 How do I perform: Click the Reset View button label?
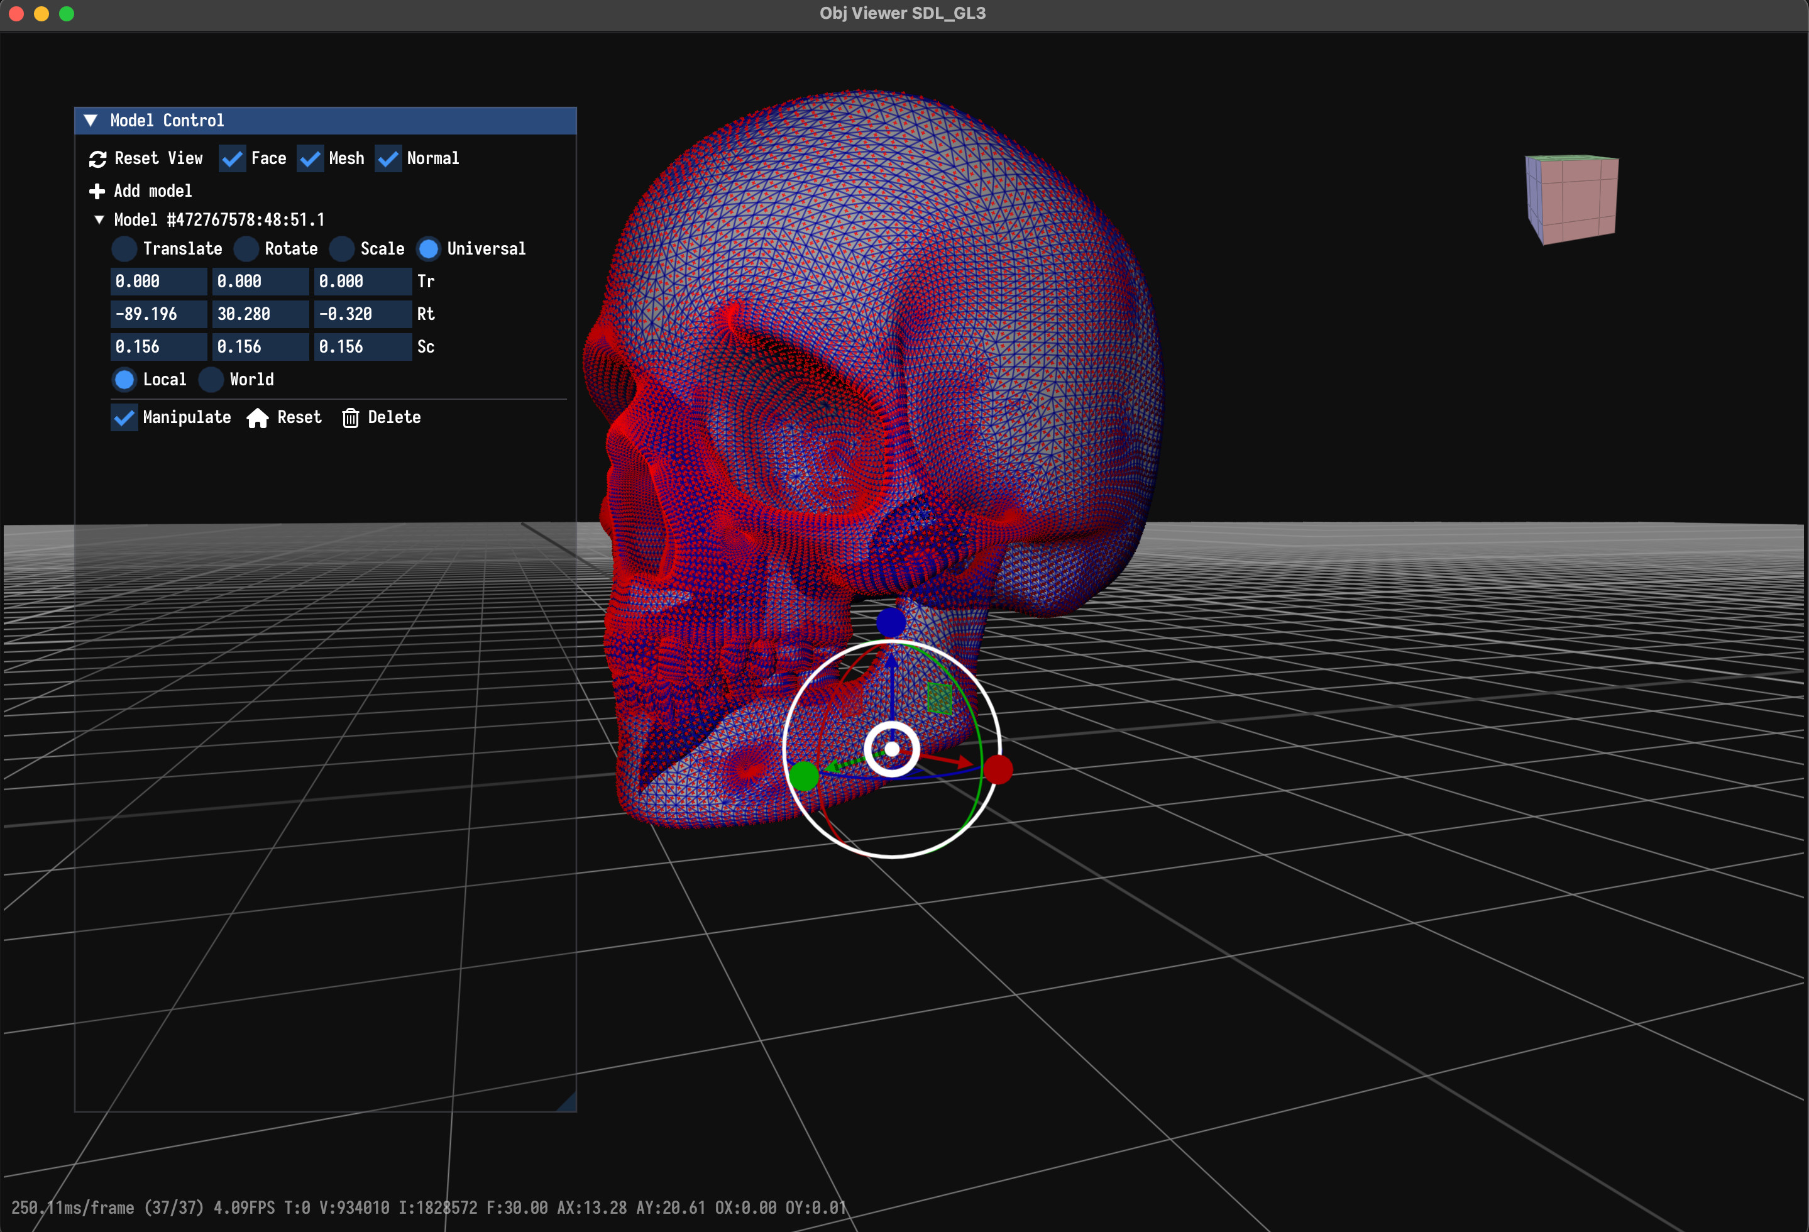[159, 159]
